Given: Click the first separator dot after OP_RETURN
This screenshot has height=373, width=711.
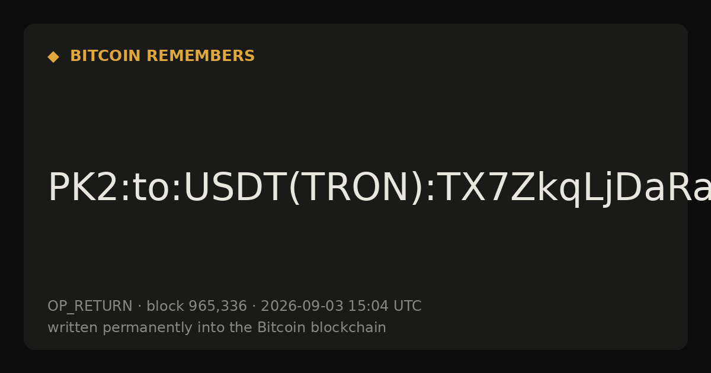Looking at the screenshot, I should pyautogui.click(x=139, y=307).
